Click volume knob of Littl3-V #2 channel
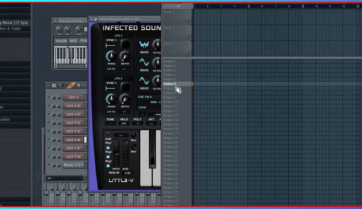Viewport: 362px width, 209px height. point(58,106)
